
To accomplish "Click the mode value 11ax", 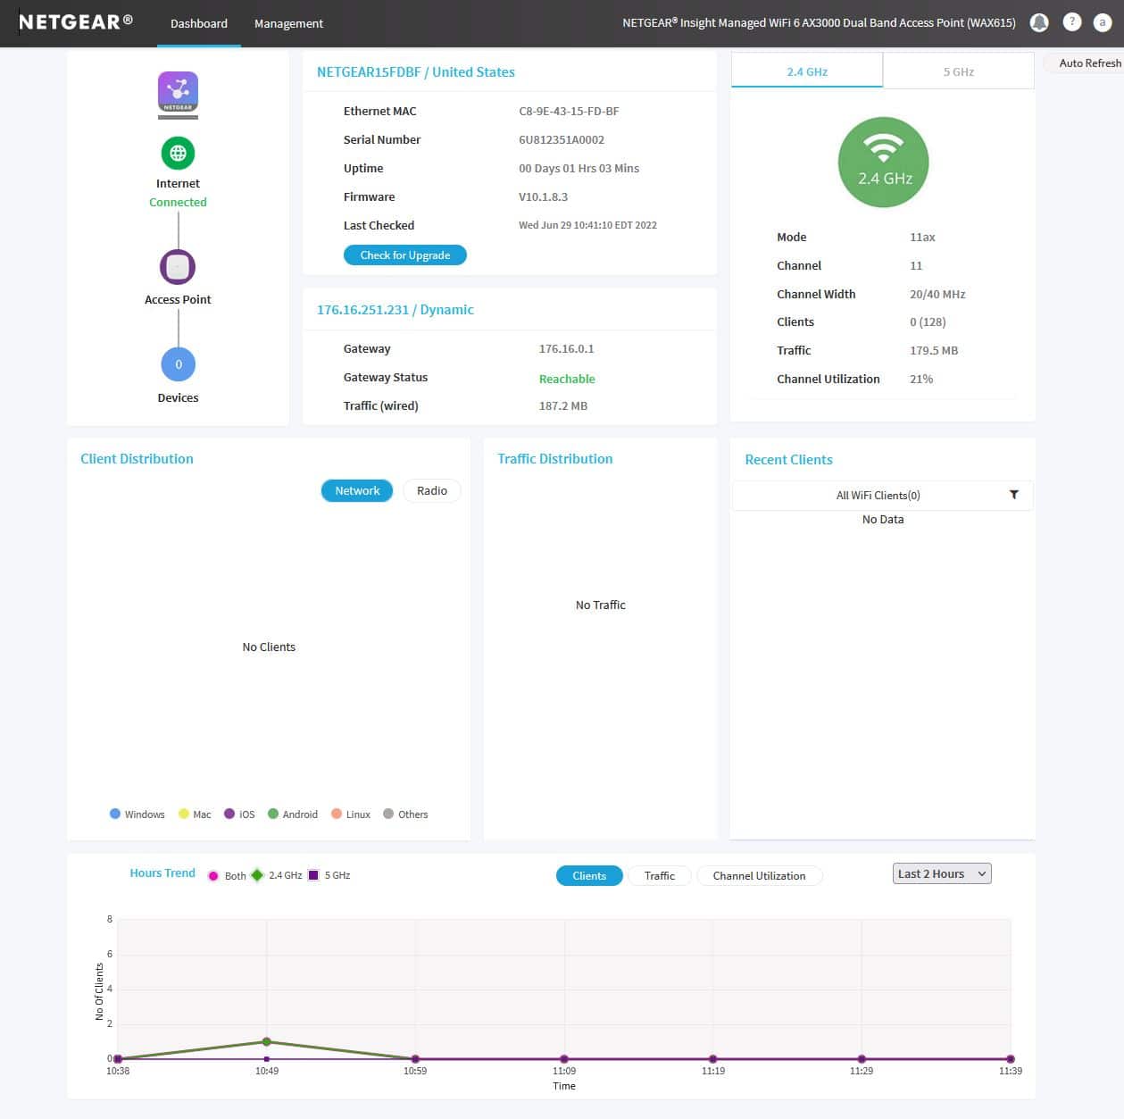I will 922,238.
